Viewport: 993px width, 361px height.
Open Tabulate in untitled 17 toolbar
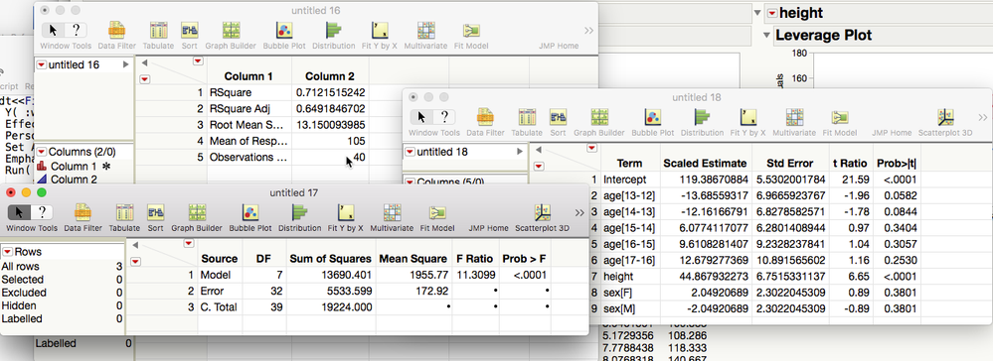[x=124, y=212]
